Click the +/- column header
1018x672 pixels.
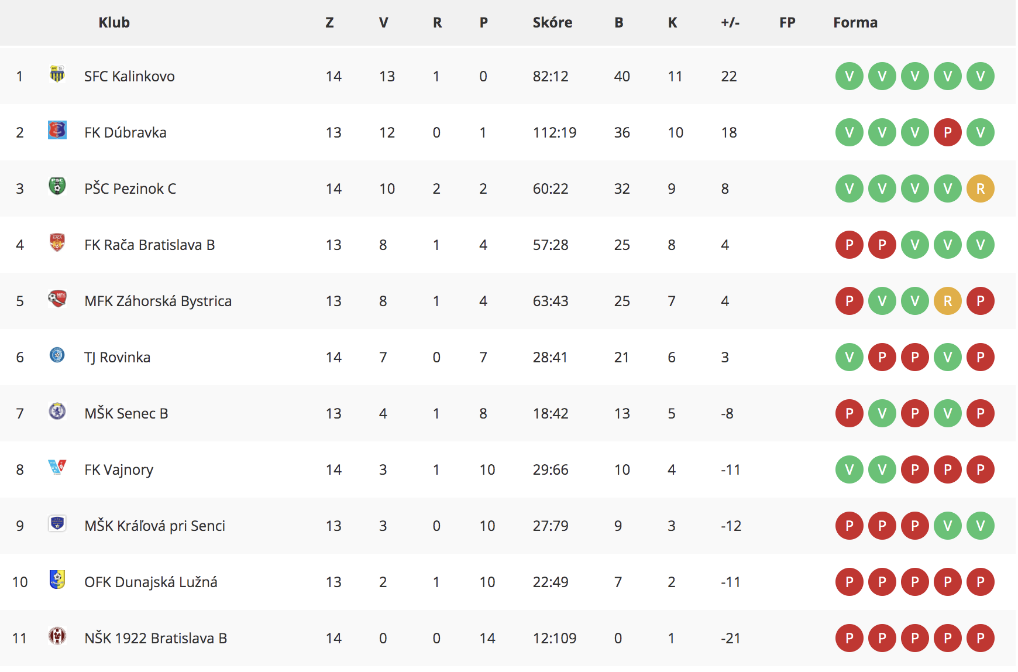(730, 23)
